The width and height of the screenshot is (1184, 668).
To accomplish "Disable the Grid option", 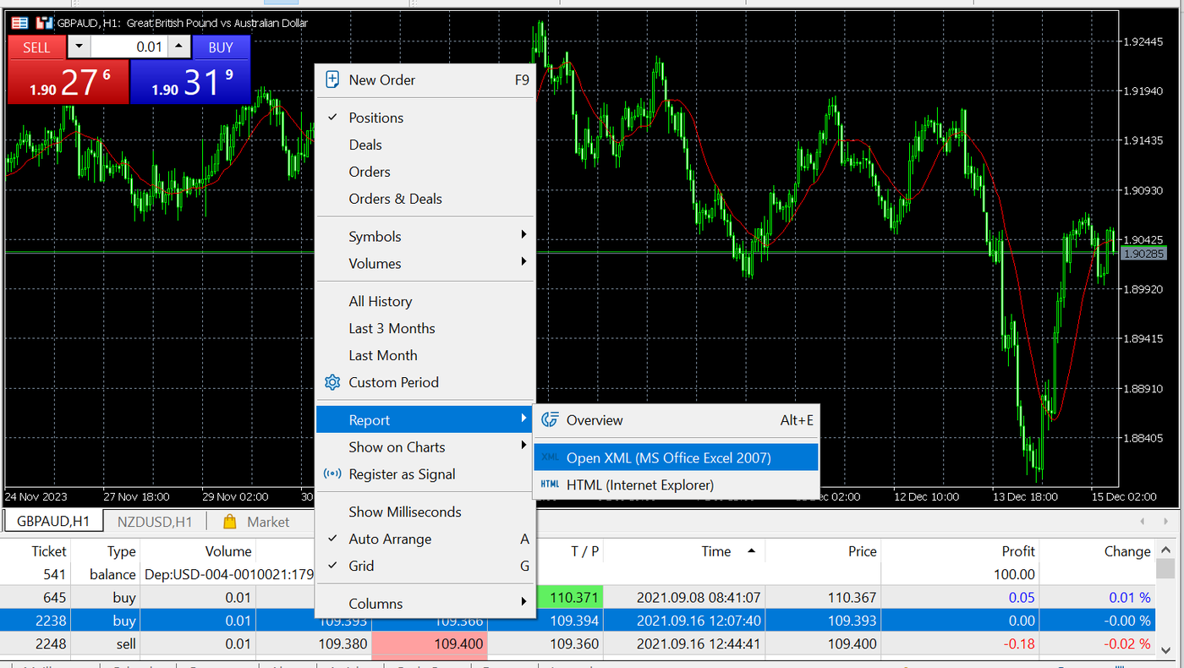I will (361, 566).
